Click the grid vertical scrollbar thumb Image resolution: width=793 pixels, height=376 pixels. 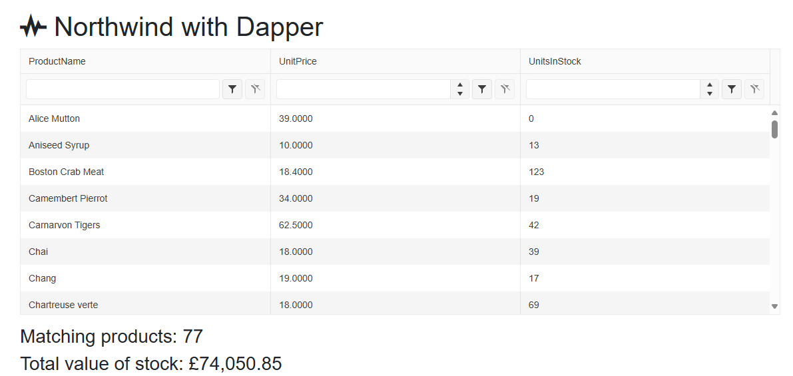pos(775,129)
